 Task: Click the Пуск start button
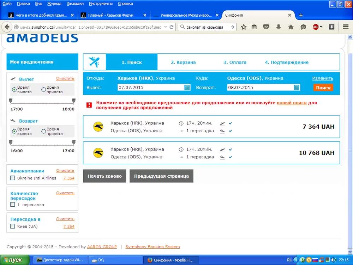coord(14,260)
